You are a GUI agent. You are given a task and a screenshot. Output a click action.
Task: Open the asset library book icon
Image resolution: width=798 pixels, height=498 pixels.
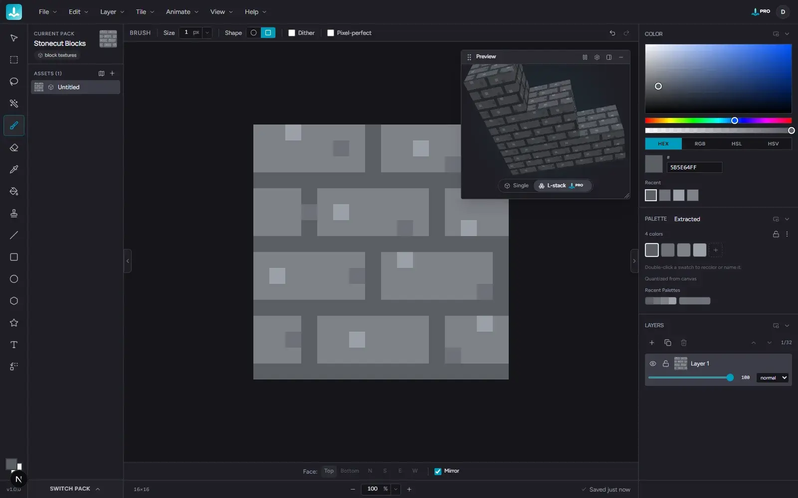click(102, 73)
